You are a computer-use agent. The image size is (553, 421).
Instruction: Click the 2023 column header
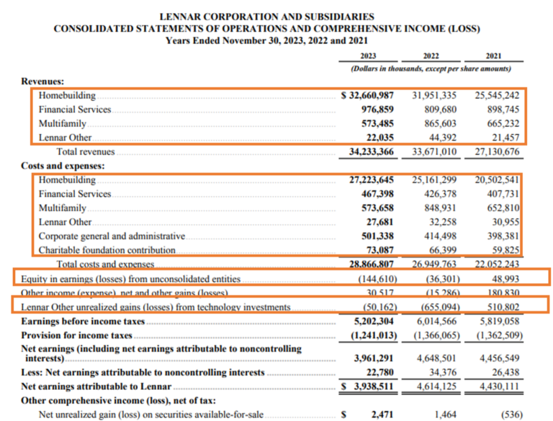pyautogui.click(x=369, y=56)
